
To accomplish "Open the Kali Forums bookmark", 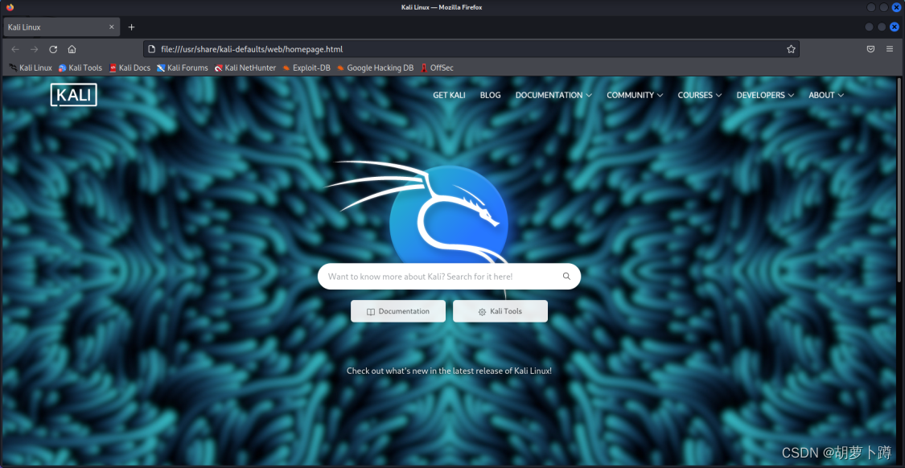I will [183, 68].
